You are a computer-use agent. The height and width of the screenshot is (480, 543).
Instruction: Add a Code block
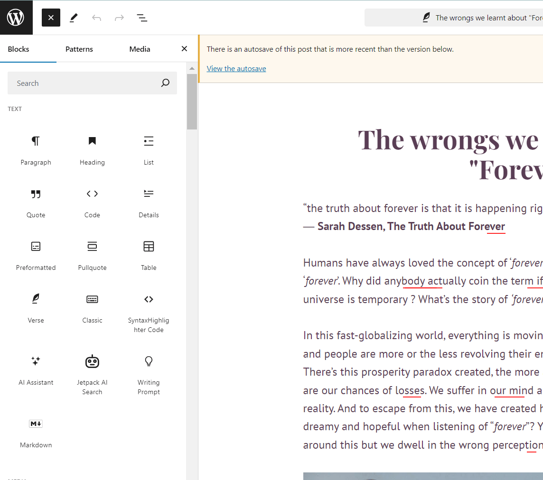[x=92, y=202]
